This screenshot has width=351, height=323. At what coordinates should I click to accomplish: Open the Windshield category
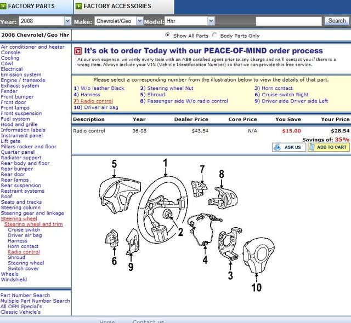coord(14,280)
